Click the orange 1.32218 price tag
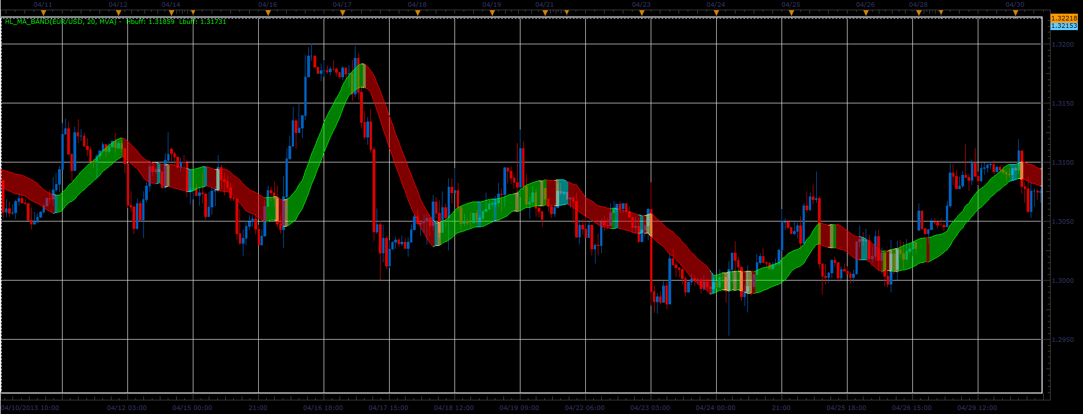The width and height of the screenshot is (1083, 414). [x=1064, y=18]
